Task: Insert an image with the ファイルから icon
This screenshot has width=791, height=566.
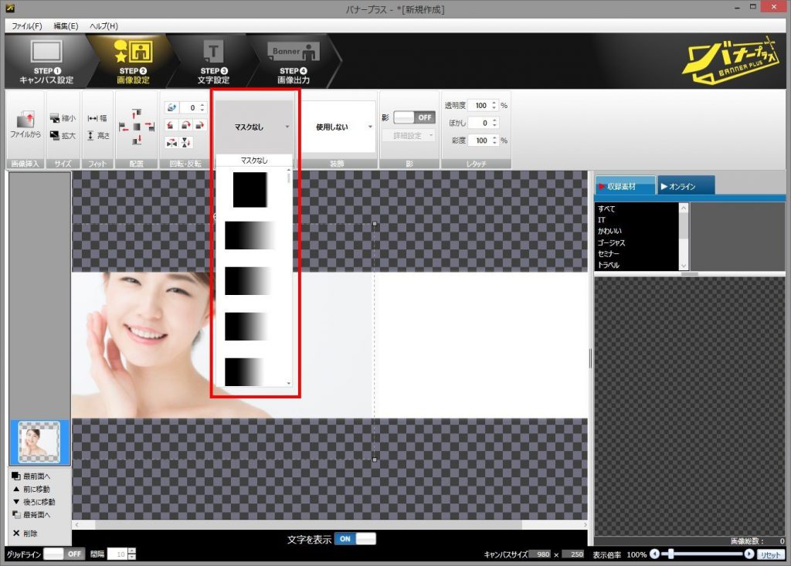Action: (x=25, y=125)
